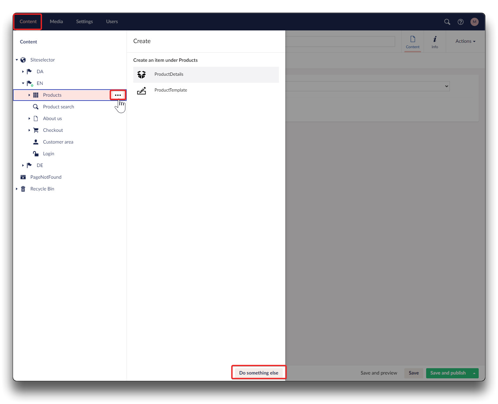The height and width of the screenshot is (404, 498).
Task: Open the help question mark icon
Action: coord(461,22)
